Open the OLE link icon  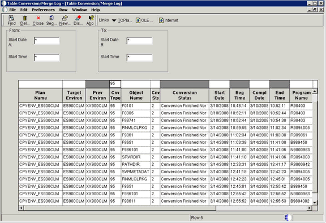[x=138, y=20]
